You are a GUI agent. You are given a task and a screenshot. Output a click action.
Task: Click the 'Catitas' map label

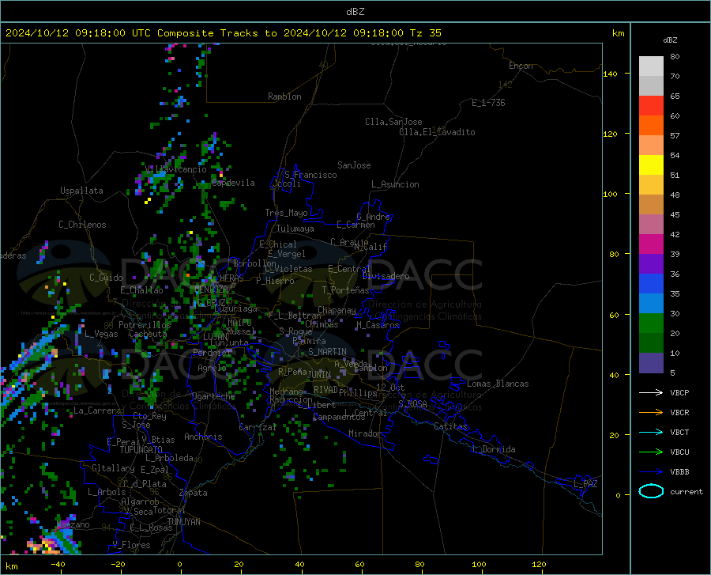[450, 426]
